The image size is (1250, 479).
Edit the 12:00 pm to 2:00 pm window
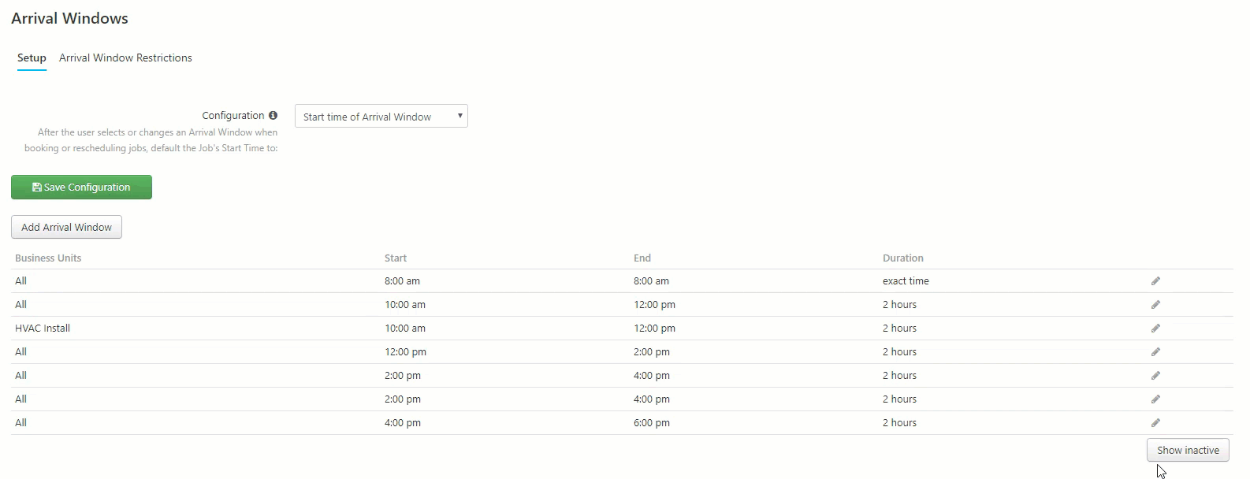(1155, 352)
